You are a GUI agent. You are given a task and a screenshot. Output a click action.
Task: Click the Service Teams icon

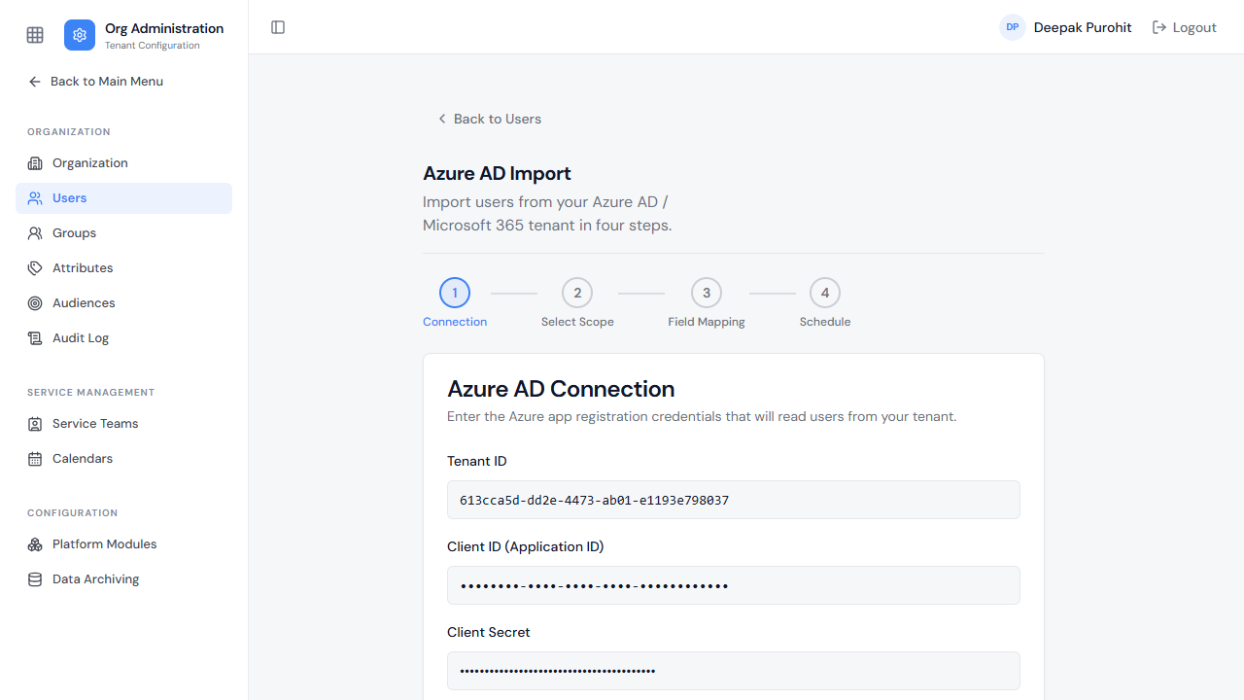35,424
